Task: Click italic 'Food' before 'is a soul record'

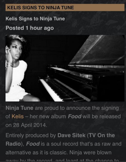Action: (33, 144)
